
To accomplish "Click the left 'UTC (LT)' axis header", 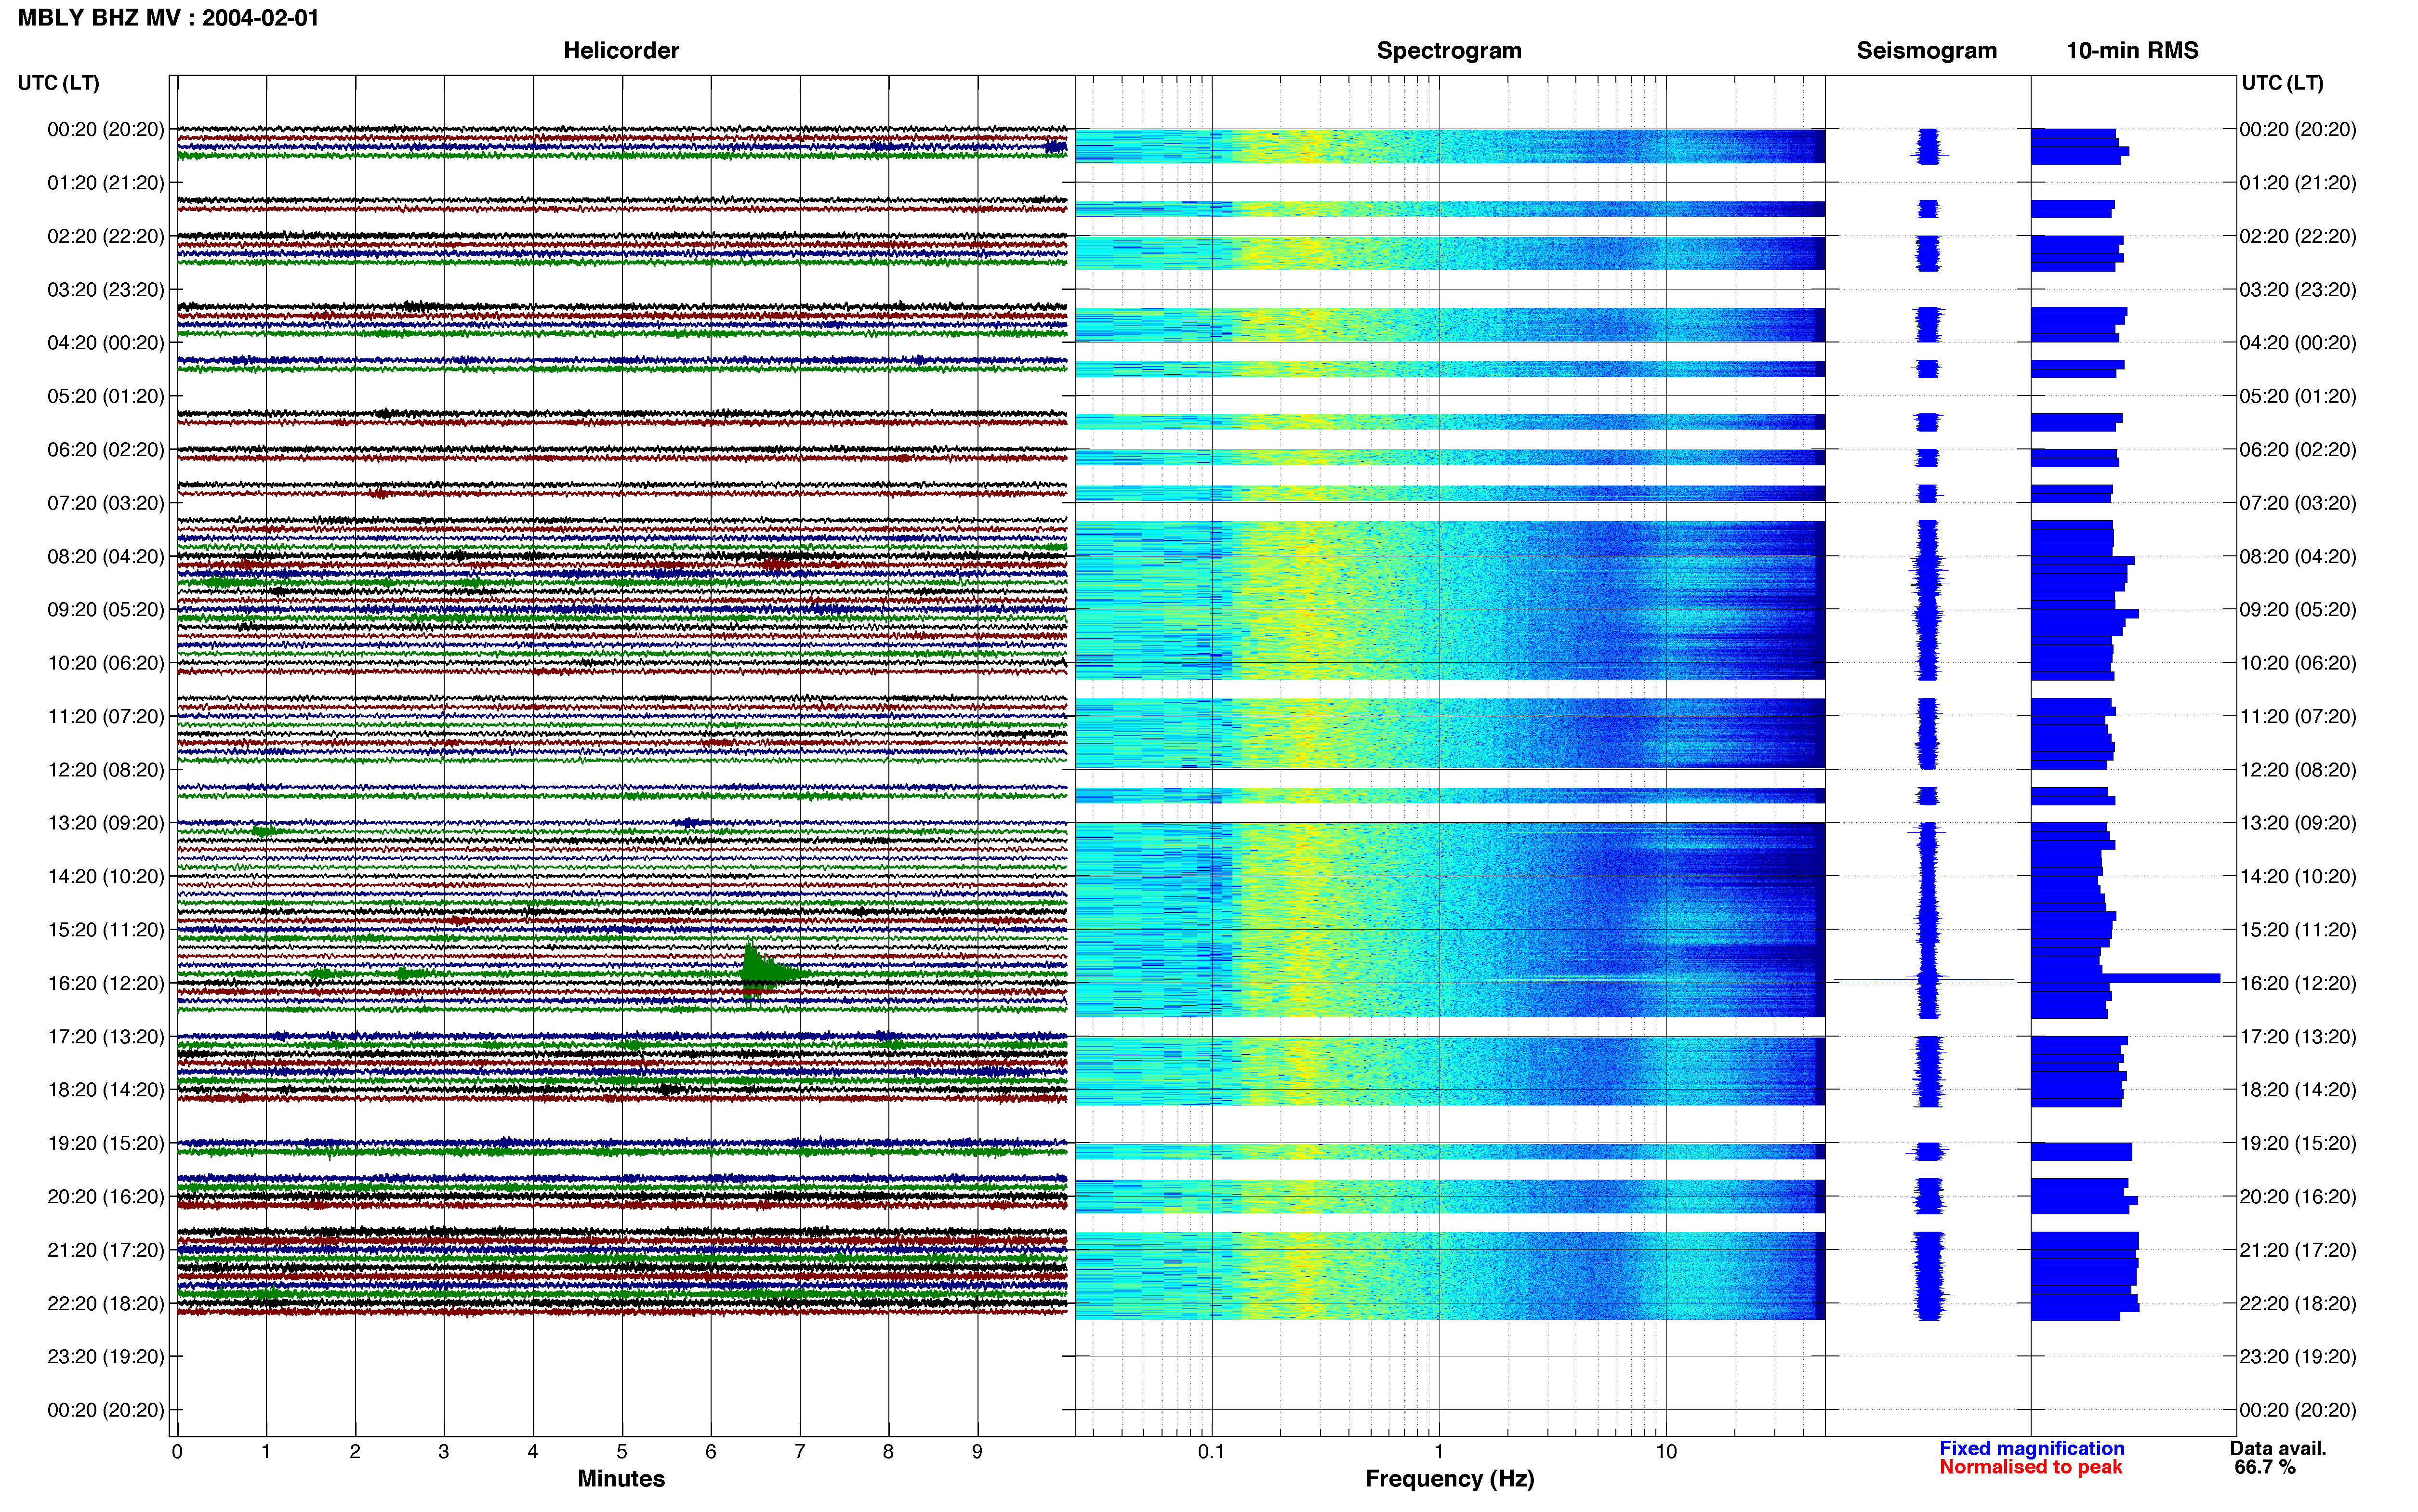I will pyautogui.click(x=58, y=83).
